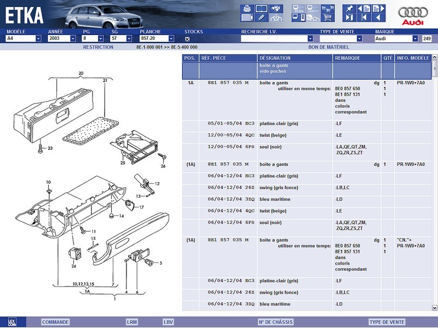Toggle the STOCKS checkbox
Screen dimensions: 438x328
coord(187,39)
